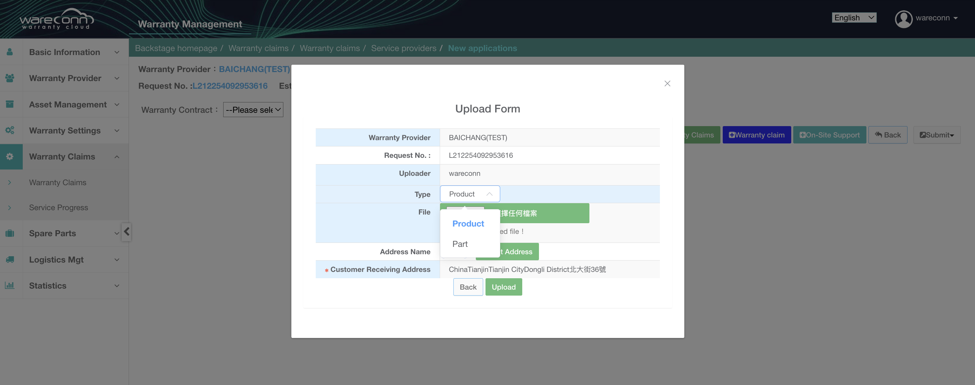
Task: Click the Statistics bar chart icon
Action: tap(10, 285)
